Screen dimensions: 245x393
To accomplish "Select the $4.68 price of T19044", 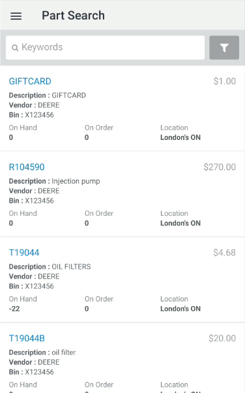I will pos(224,252).
